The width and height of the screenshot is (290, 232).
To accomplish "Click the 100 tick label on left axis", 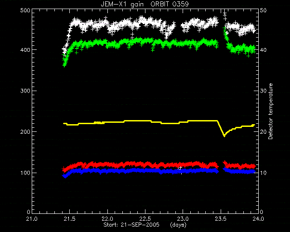I will (x=25, y=173).
